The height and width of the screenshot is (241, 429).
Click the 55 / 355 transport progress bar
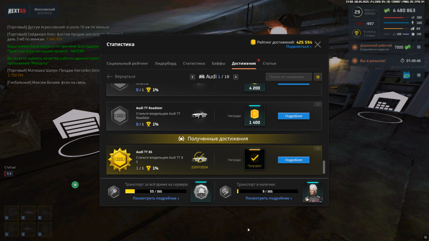click(156, 191)
